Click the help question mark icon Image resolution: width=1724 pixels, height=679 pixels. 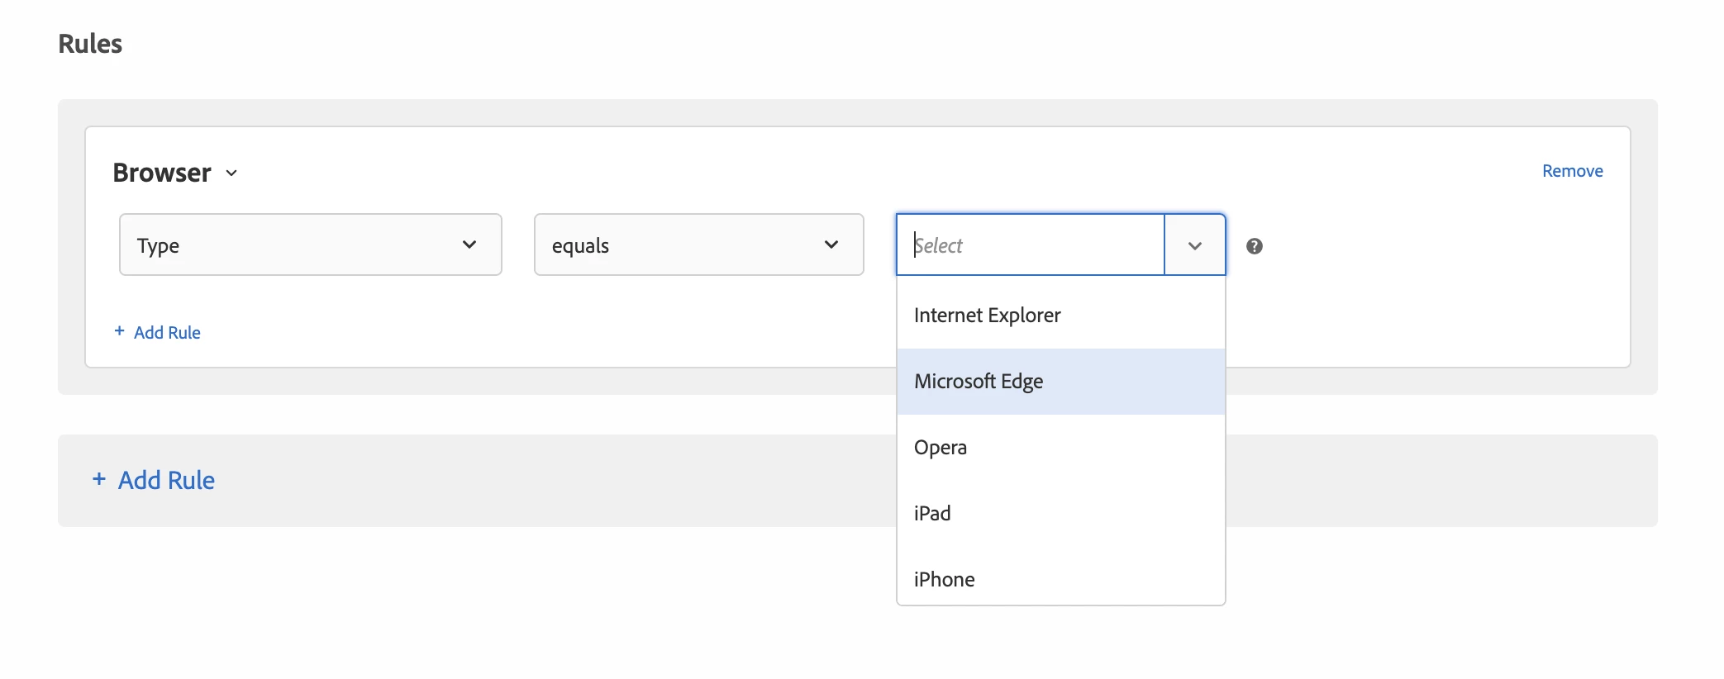coord(1254,246)
